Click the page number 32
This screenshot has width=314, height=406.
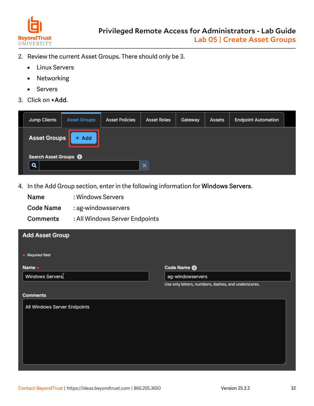293,388
